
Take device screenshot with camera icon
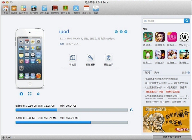22,94
